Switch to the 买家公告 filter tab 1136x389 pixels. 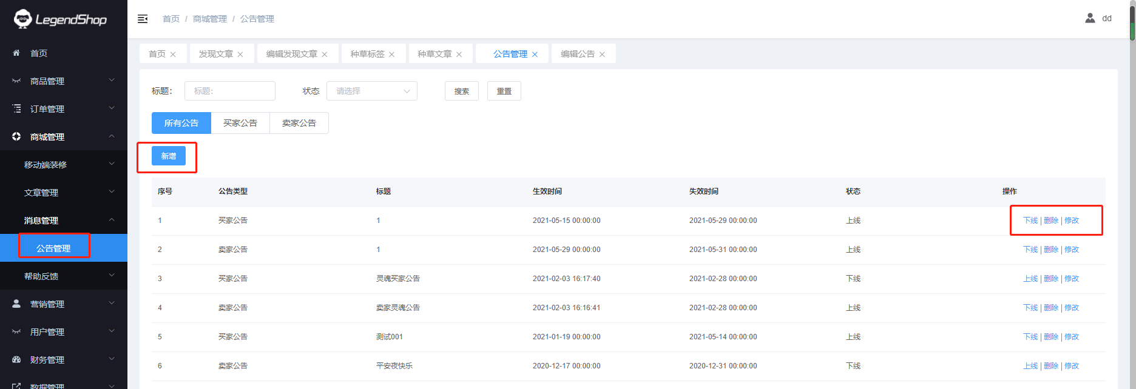point(240,123)
